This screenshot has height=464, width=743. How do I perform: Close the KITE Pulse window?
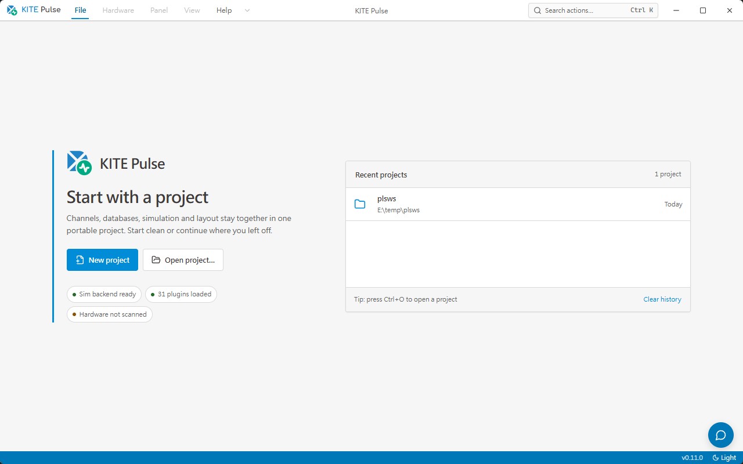tap(730, 10)
